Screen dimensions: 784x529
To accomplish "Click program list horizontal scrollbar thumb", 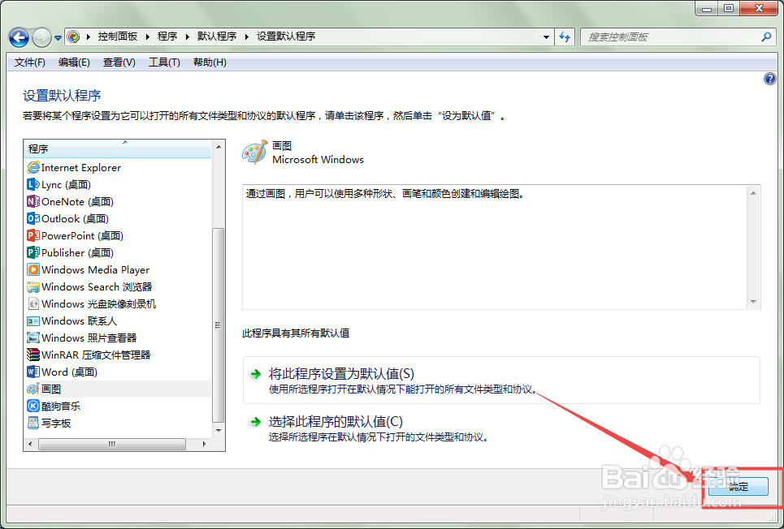I will pyautogui.click(x=112, y=444).
